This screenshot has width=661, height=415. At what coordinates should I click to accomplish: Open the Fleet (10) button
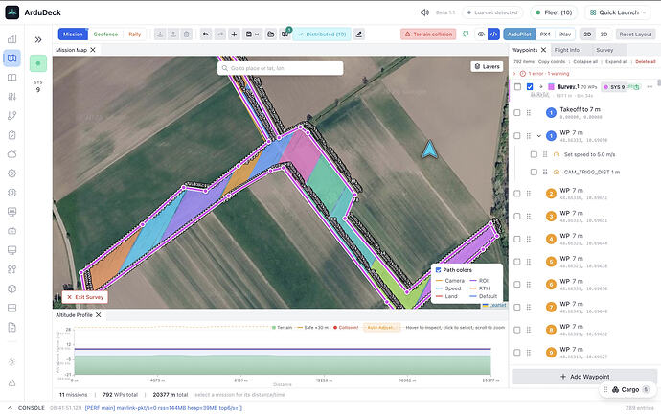(x=554, y=12)
